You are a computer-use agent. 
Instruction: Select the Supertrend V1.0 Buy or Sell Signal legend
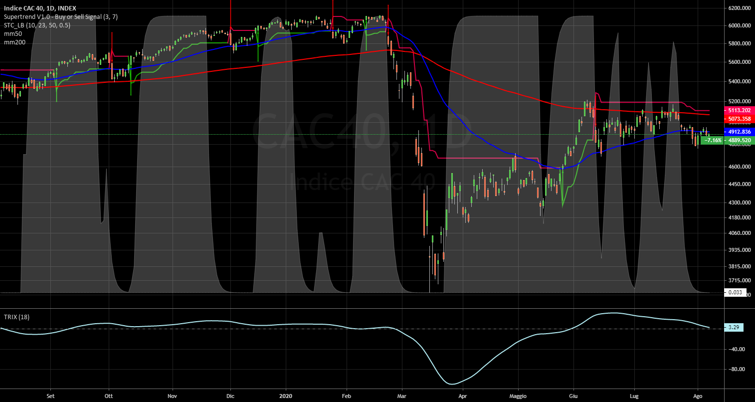tap(61, 17)
